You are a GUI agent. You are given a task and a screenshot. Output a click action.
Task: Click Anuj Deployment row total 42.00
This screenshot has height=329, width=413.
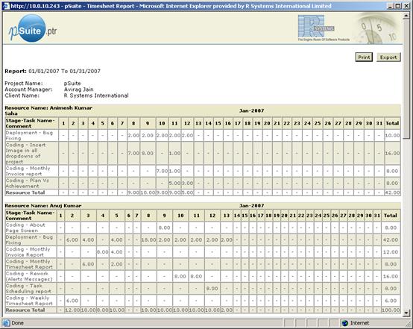391,240
